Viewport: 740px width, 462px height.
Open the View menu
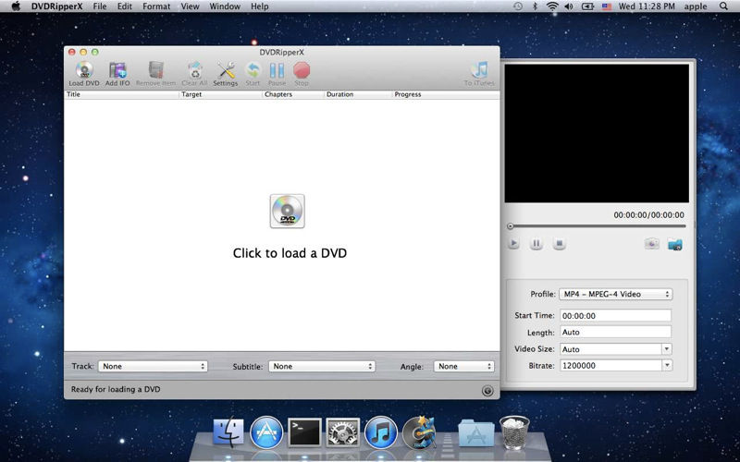(190, 6)
